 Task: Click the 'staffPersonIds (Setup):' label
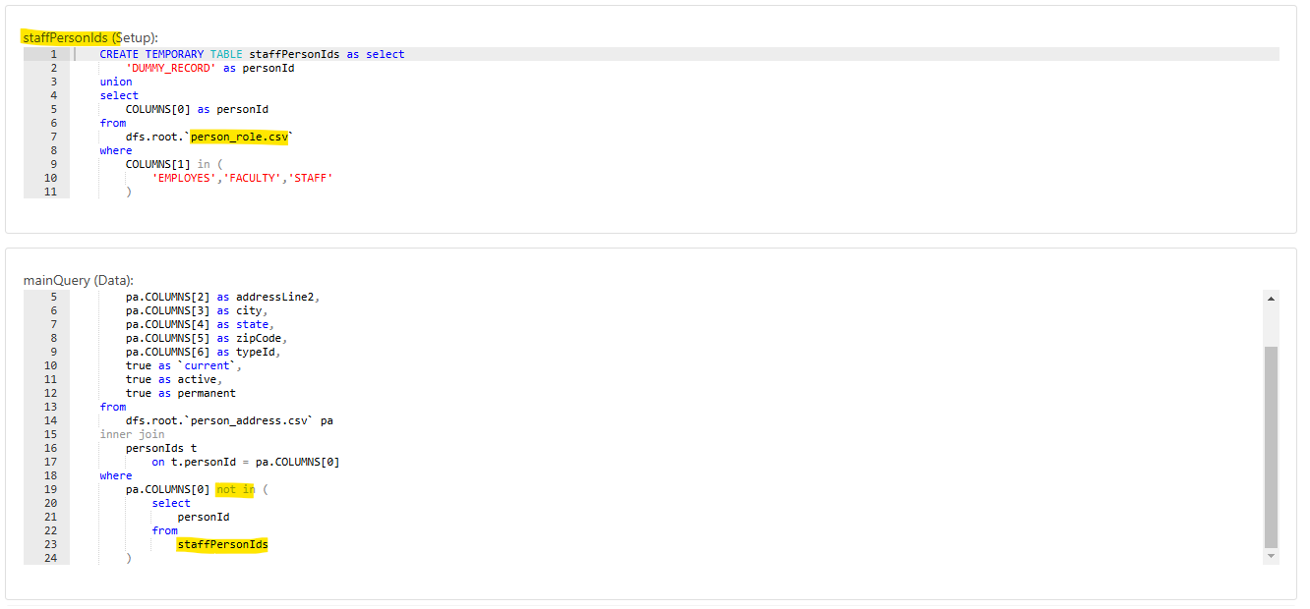[89, 37]
